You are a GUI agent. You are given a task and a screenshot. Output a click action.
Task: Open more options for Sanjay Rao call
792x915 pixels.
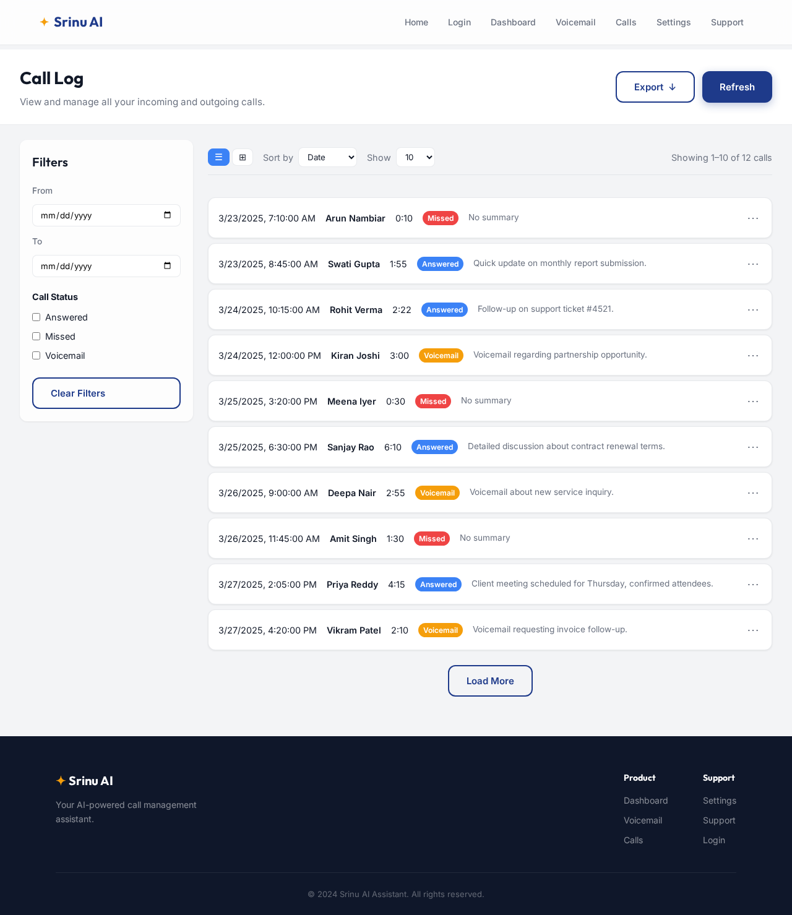click(x=753, y=447)
